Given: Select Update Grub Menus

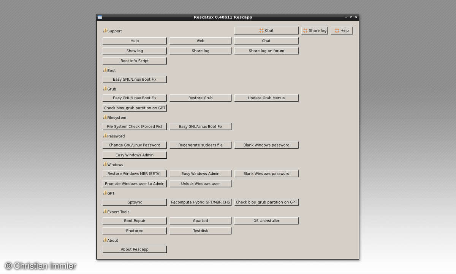Looking at the screenshot, I should coord(266,98).
